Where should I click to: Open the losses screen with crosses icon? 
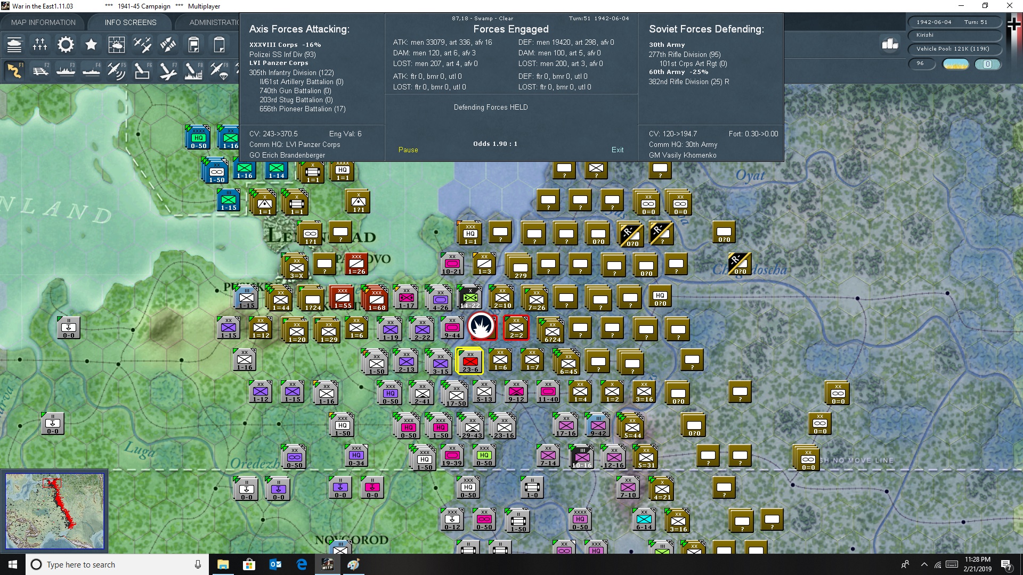click(40, 45)
